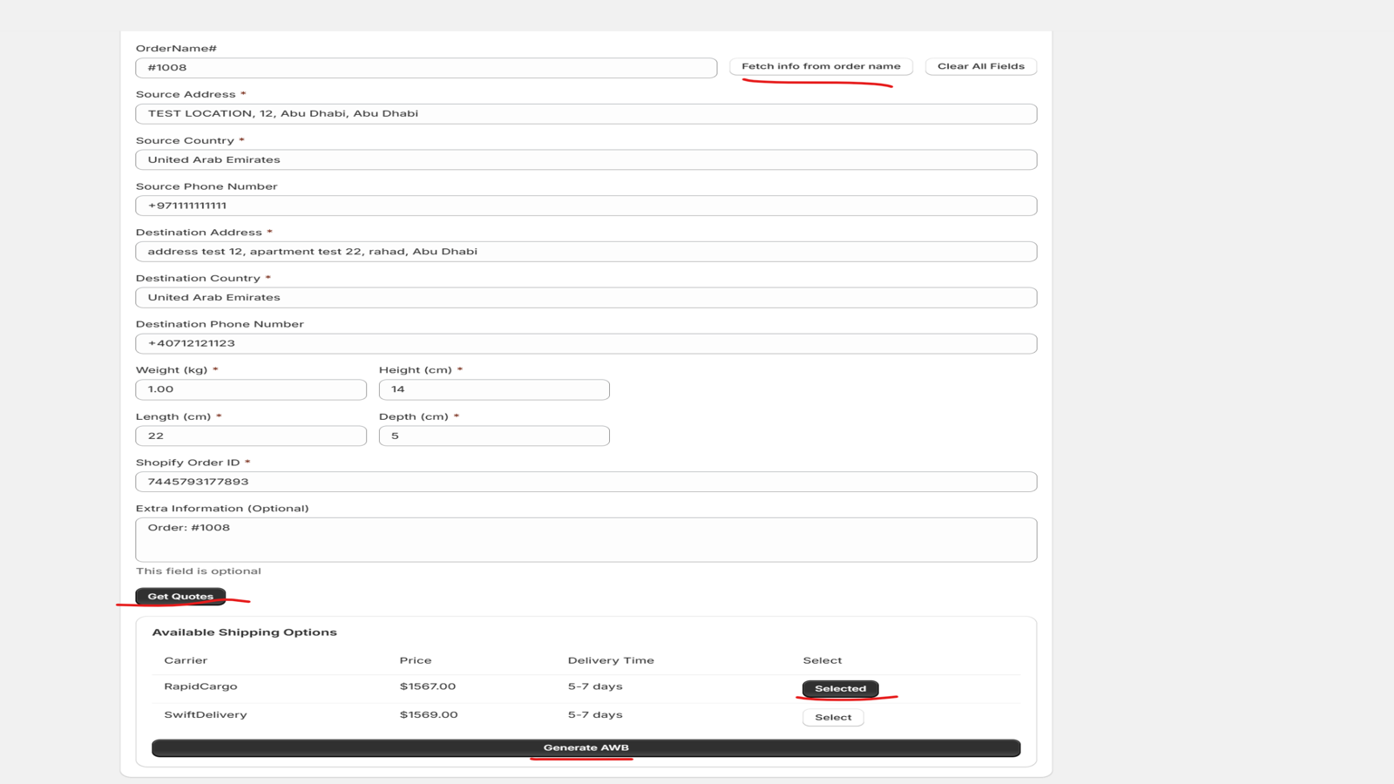Click the Source Country field showing United Arab Emirates
The width and height of the screenshot is (1394, 784).
585,159
